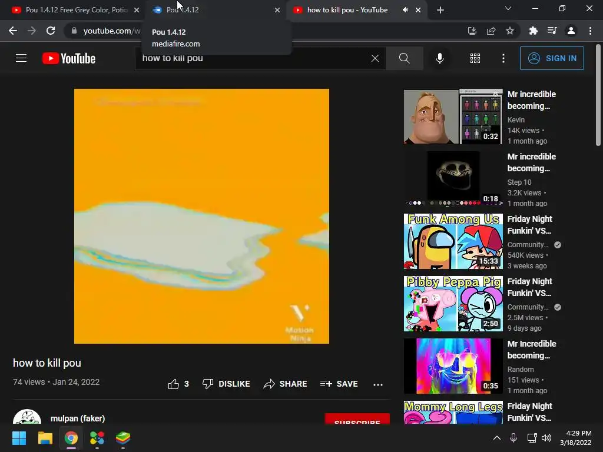Viewport: 603px width, 452px height.
Task: Show hidden system tray icons
Action: click(497, 438)
